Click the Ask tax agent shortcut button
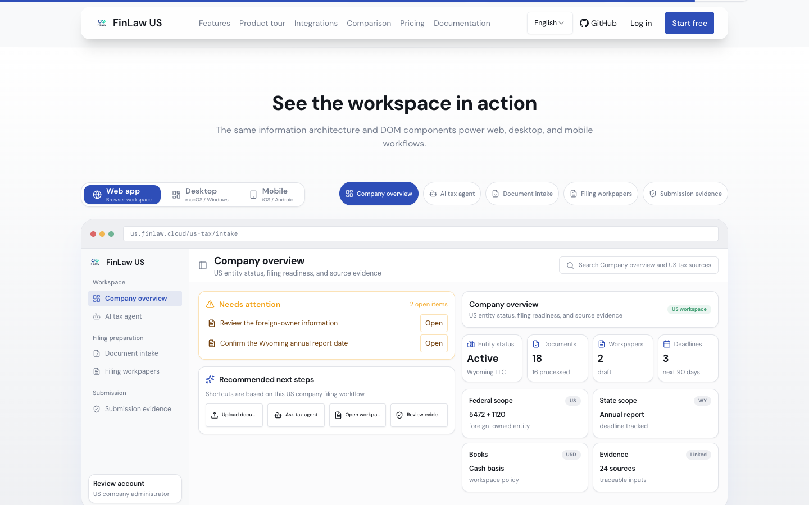 click(296, 415)
